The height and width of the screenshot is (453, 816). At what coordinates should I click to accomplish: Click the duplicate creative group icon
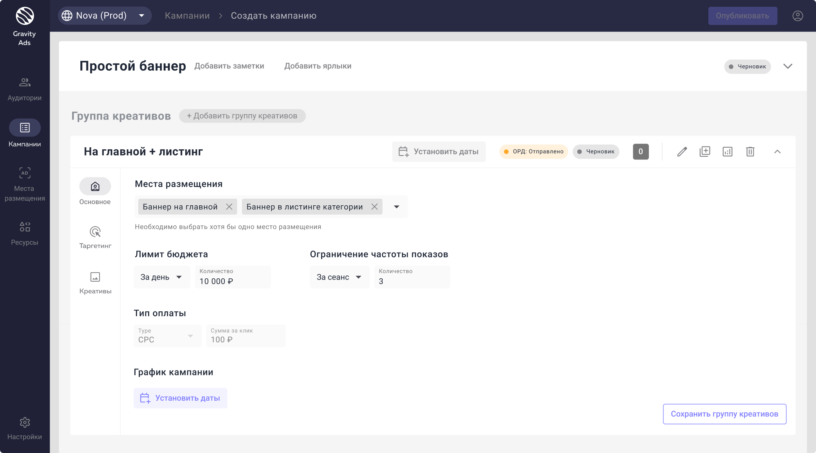[x=705, y=152]
